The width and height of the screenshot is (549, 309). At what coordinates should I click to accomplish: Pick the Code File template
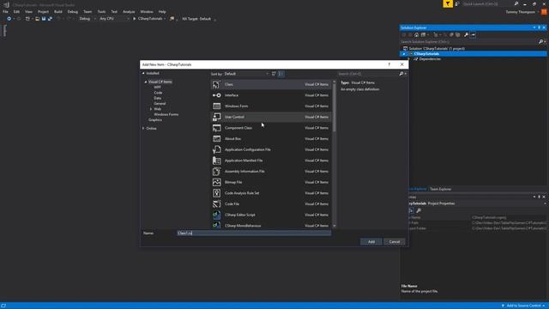pos(271,204)
